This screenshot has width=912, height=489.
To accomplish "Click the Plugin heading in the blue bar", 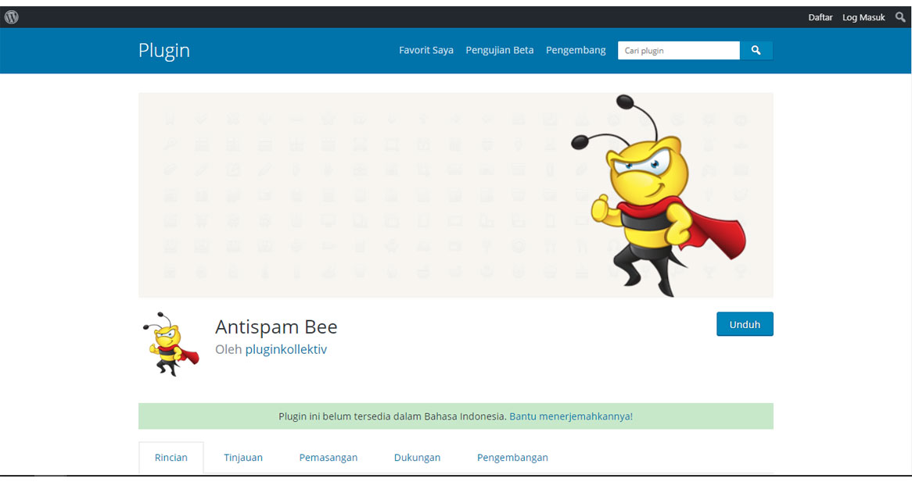I will (x=163, y=50).
